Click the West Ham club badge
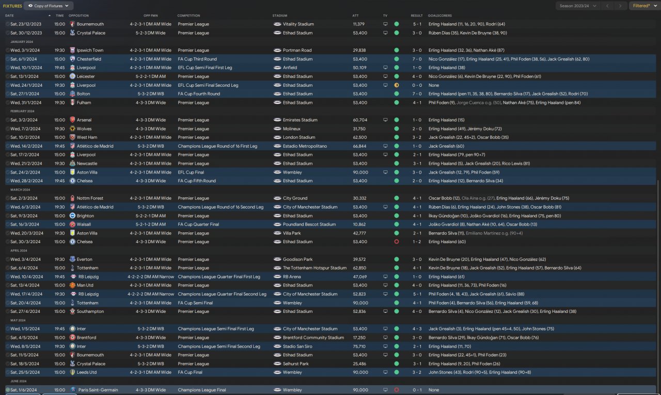This screenshot has height=395, width=661. tap(72, 137)
